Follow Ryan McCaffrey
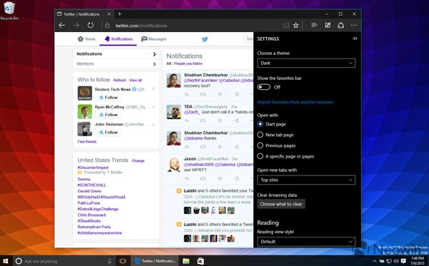This screenshot has height=266, width=429. pyautogui.click(x=109, y=115)
